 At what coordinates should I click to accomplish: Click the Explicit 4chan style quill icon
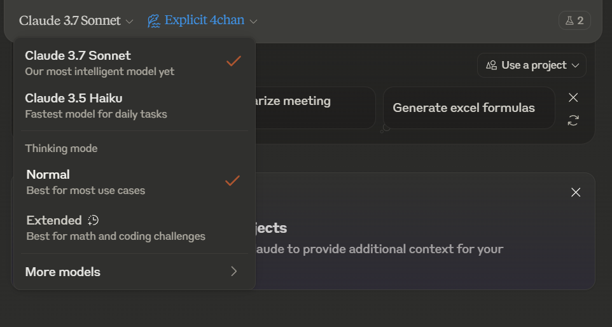coord(154,21)
